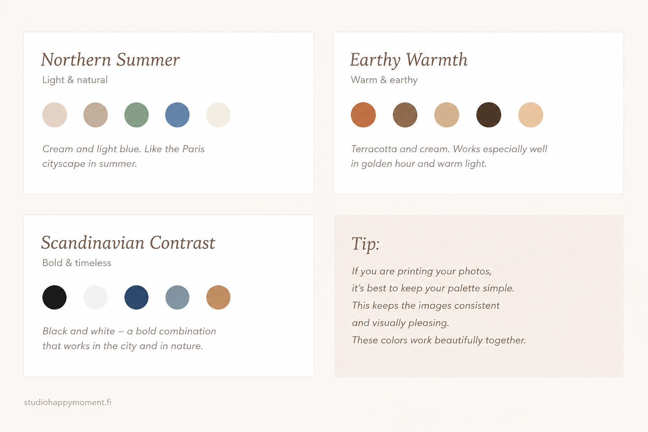648x432 pixels.
Task: Choose the taupe swatch in Northern Summer
Action: click(95, 115)
